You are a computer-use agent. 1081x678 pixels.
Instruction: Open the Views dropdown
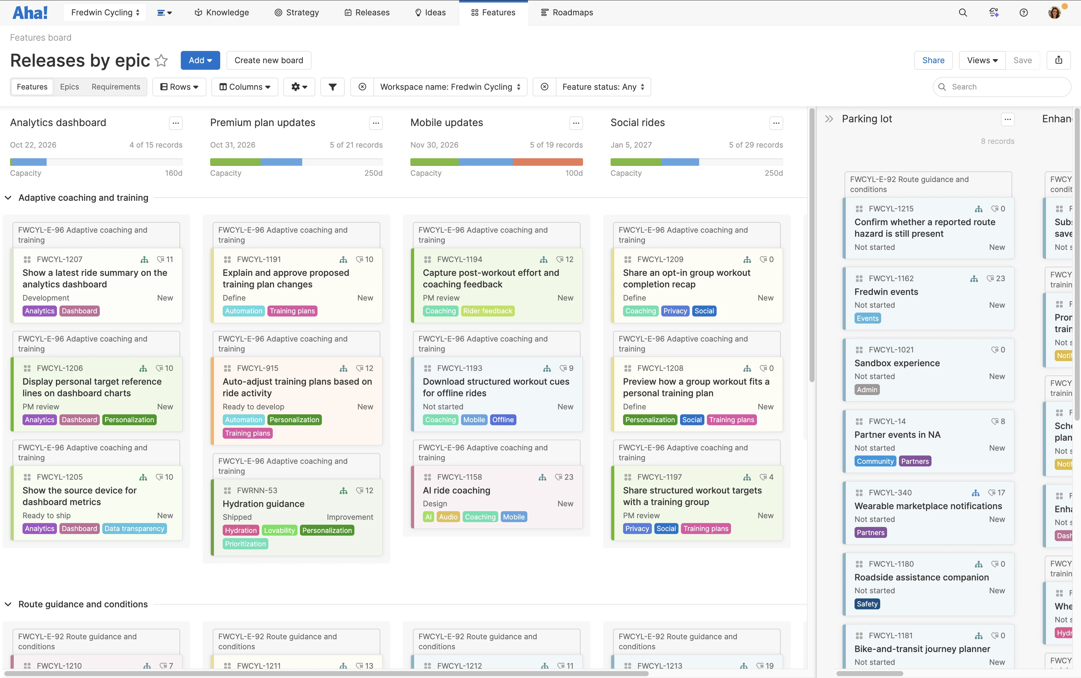click(982, 60)
